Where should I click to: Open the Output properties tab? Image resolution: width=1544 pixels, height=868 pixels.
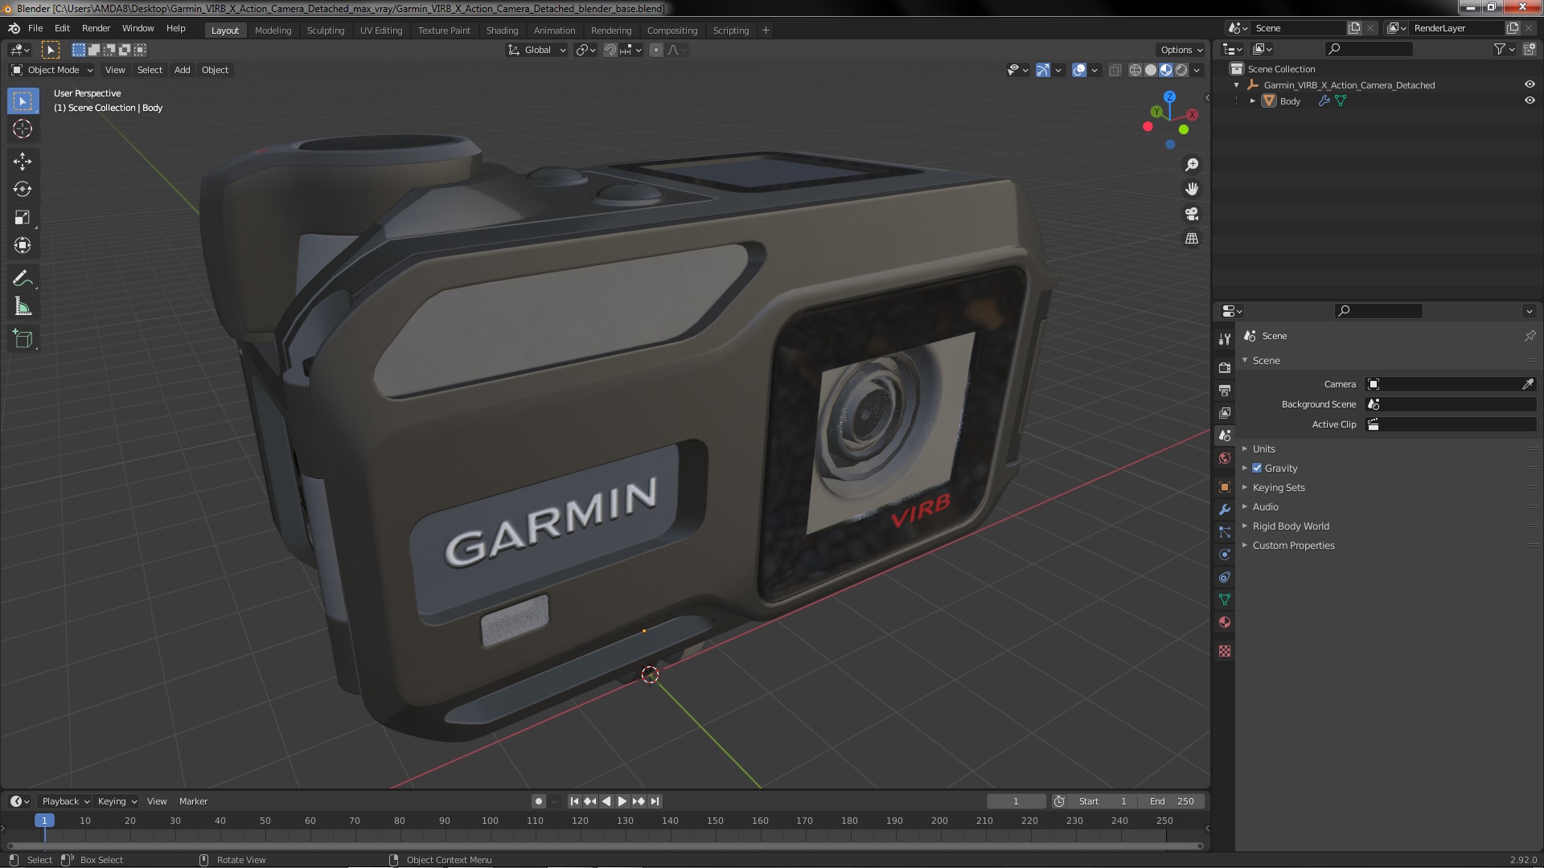(1225, 390)
